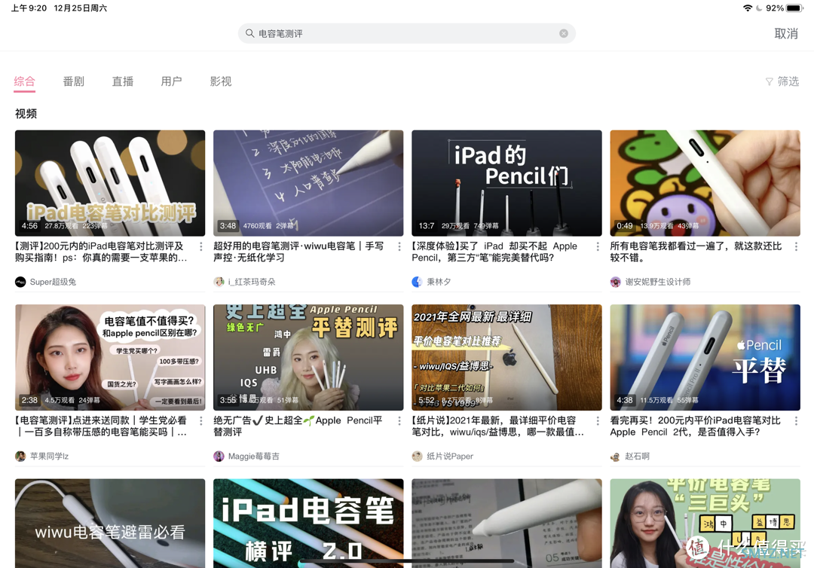The image size is (814, 568).
Task: Open the 平价电容笔三巨头 video thumbnail
Action: coord(705,523)
